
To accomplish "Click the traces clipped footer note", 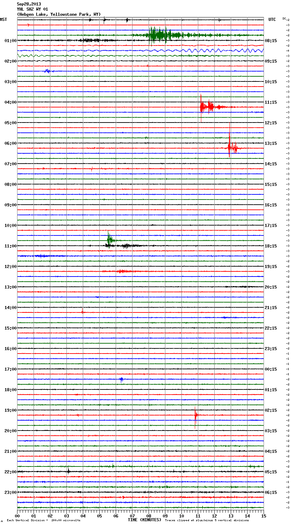I will [x=207, y=520].
